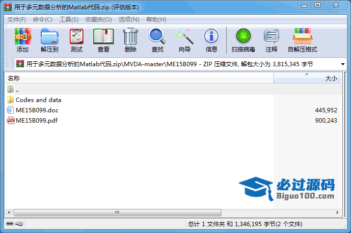Click the SFX (自解压格式) icon

(x=302, y=36)
